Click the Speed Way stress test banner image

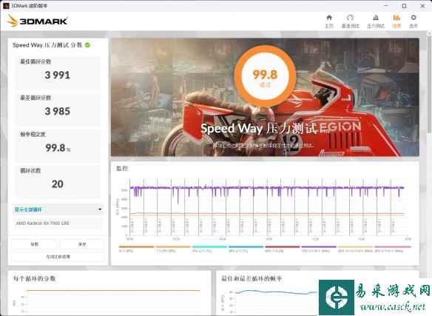(x=265, y=98)
